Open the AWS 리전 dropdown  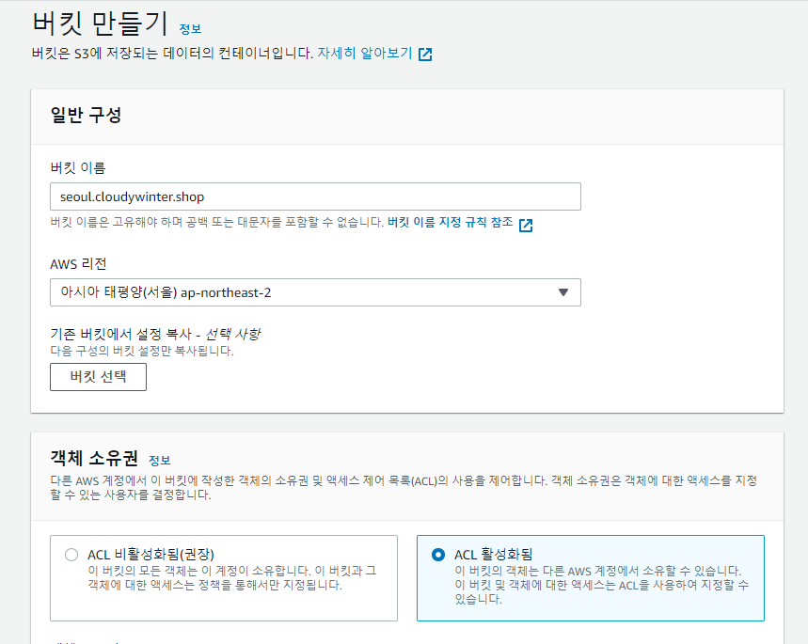(x=315, y=292)
